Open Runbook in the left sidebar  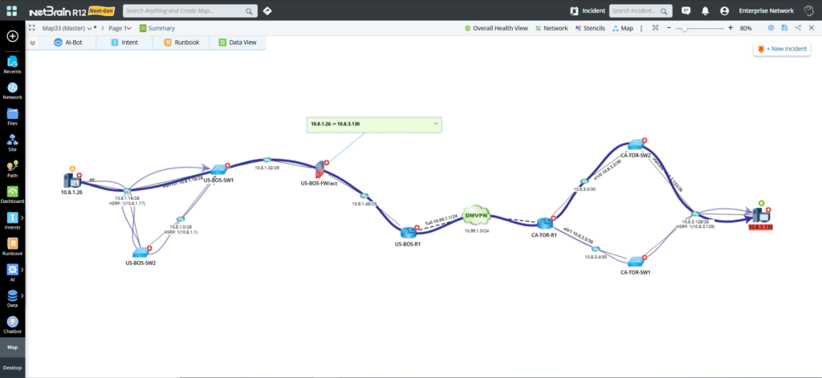point(13,246)
